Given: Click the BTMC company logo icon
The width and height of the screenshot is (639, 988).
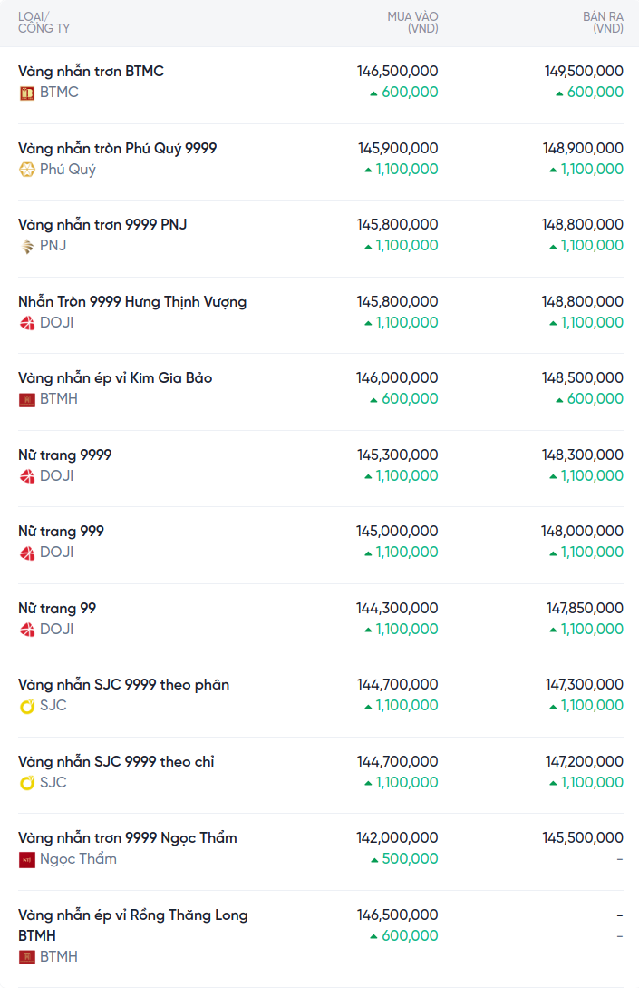Looking at the screenshot, I should pyautogui.click(x=27, y=93).
